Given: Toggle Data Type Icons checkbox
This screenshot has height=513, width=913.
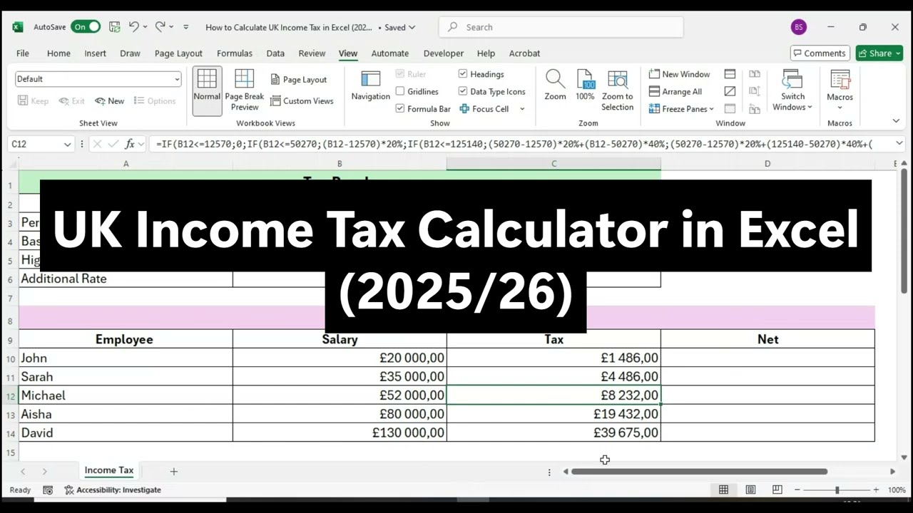Looking at the screenshot, I should point(463,91).
